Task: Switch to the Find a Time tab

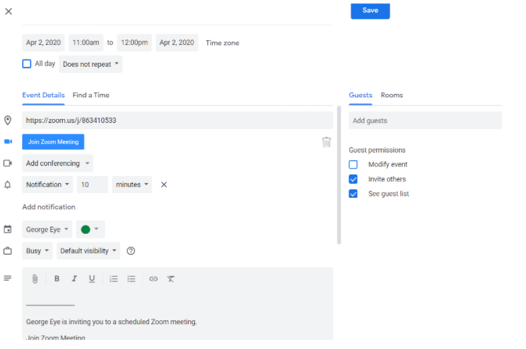Action: pyautogui.click(x=91, y=95)
